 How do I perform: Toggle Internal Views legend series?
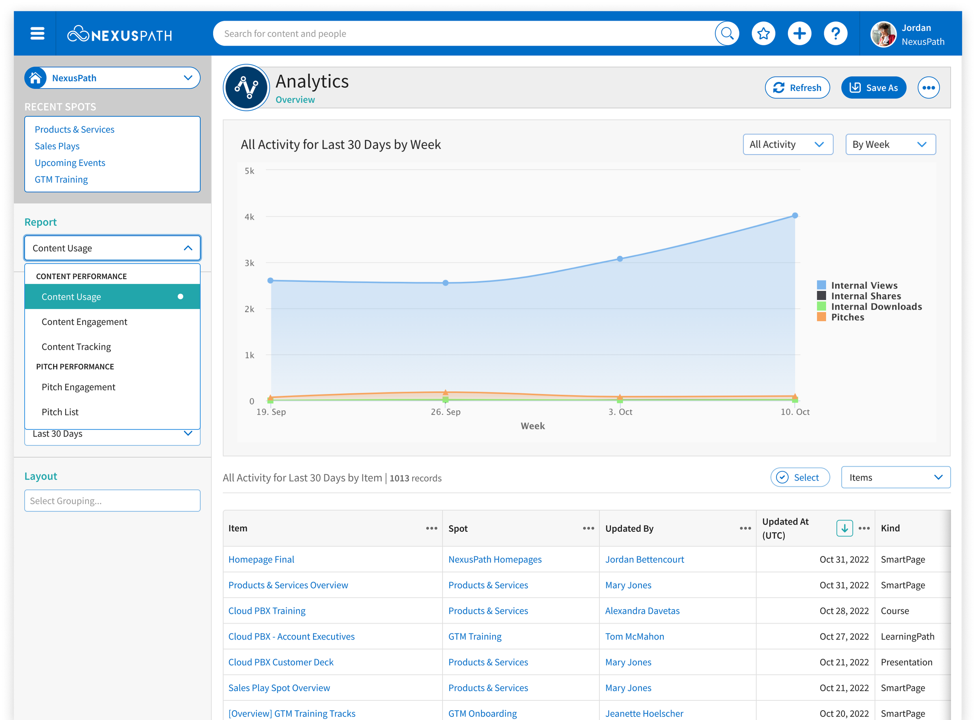[x=864, y=285]
